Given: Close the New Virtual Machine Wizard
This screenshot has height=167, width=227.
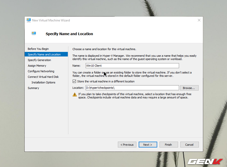Looking at the screenshot, I should [x=199, y=20].
